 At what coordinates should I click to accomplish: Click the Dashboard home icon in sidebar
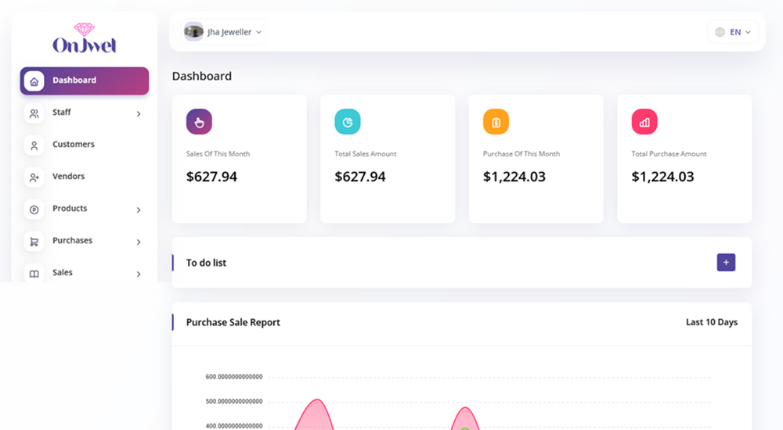coord(34,81)
